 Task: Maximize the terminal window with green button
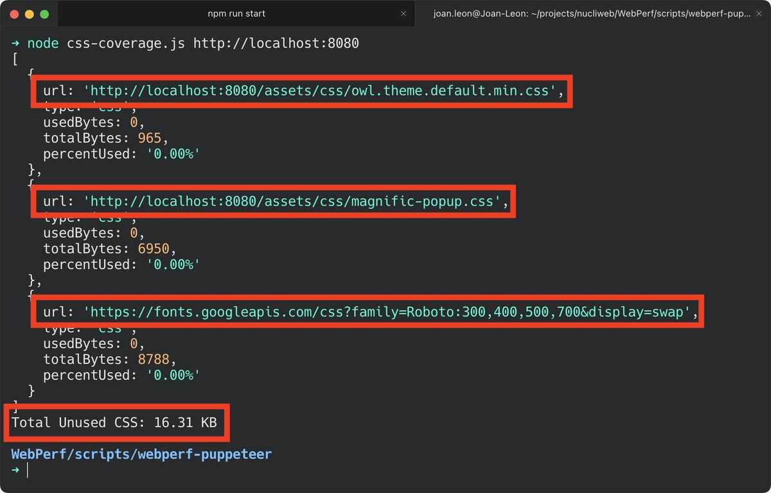point(44,13)
